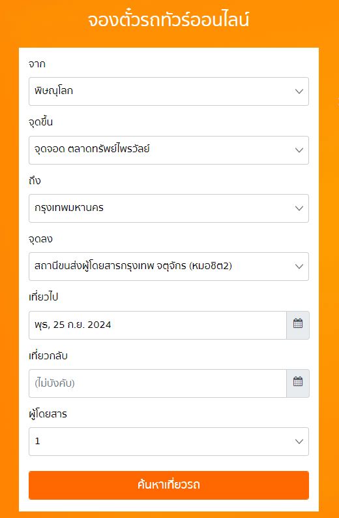Open calendar icon for เที่ยวกลับ date
Viewport: 339px width, 518px height.
pyautogui.click(x=298, y=383)
